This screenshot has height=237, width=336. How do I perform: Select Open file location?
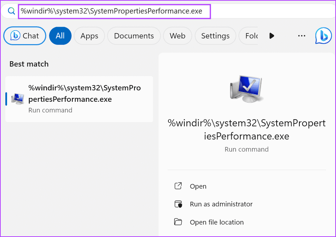point(217,222)
